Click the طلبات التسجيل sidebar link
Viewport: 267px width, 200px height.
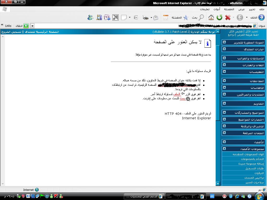click(254, 168)
